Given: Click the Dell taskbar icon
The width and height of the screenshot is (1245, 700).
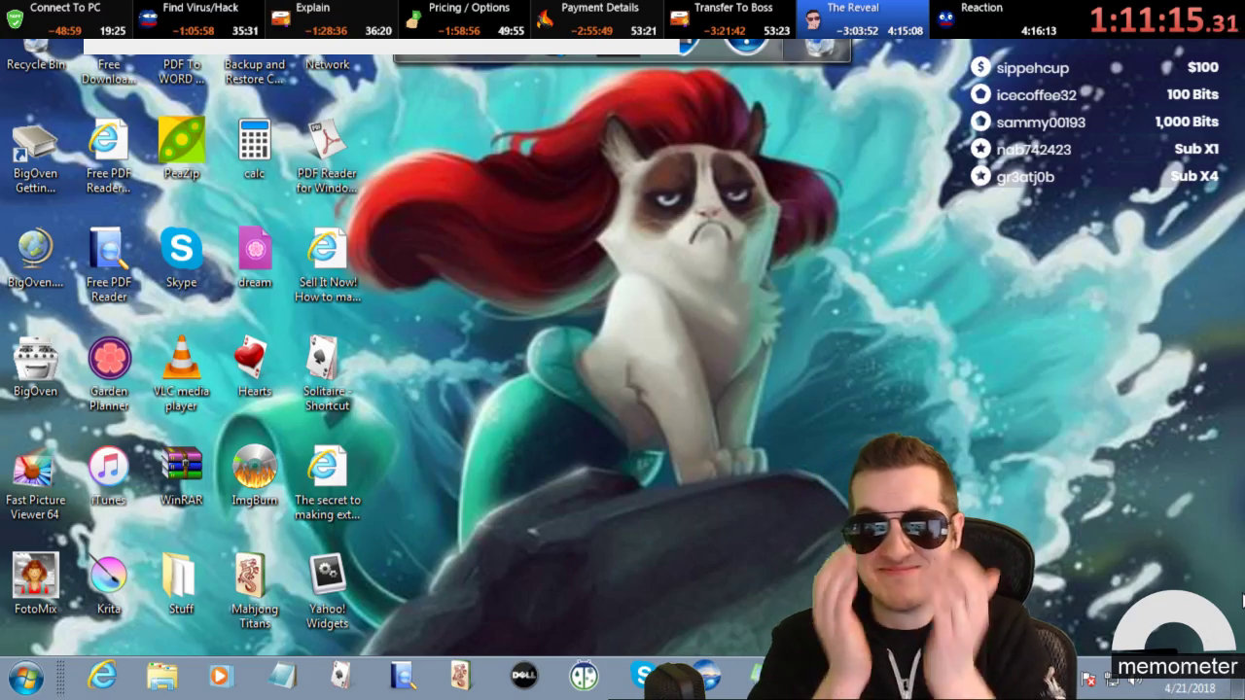Looking at the screenshot, I should pos(524,676).
